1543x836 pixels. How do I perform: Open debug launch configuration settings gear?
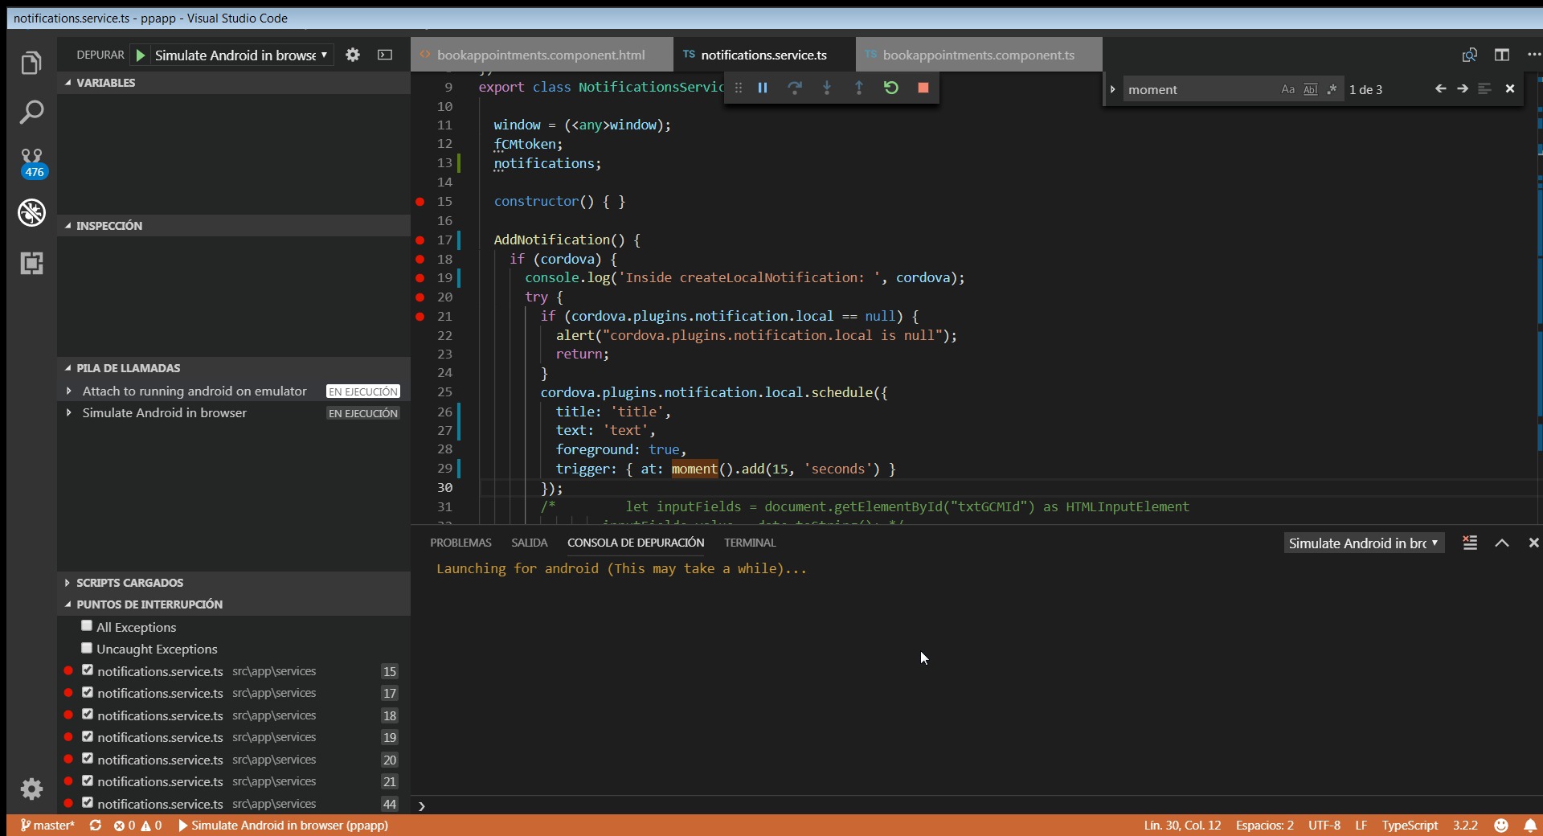tap(352, 55)
